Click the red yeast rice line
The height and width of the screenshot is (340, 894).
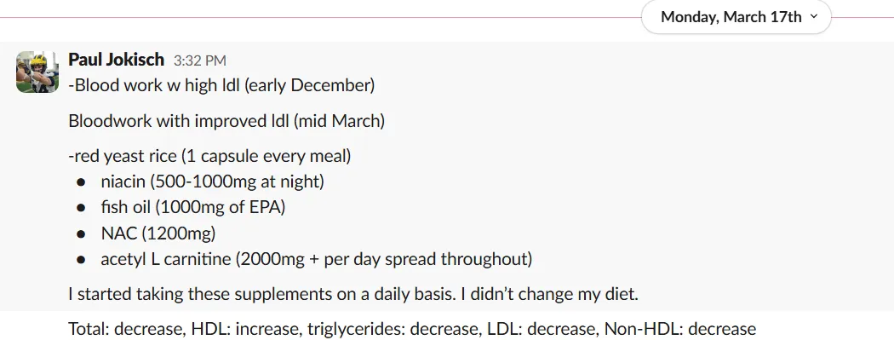(x=209, y=156)
